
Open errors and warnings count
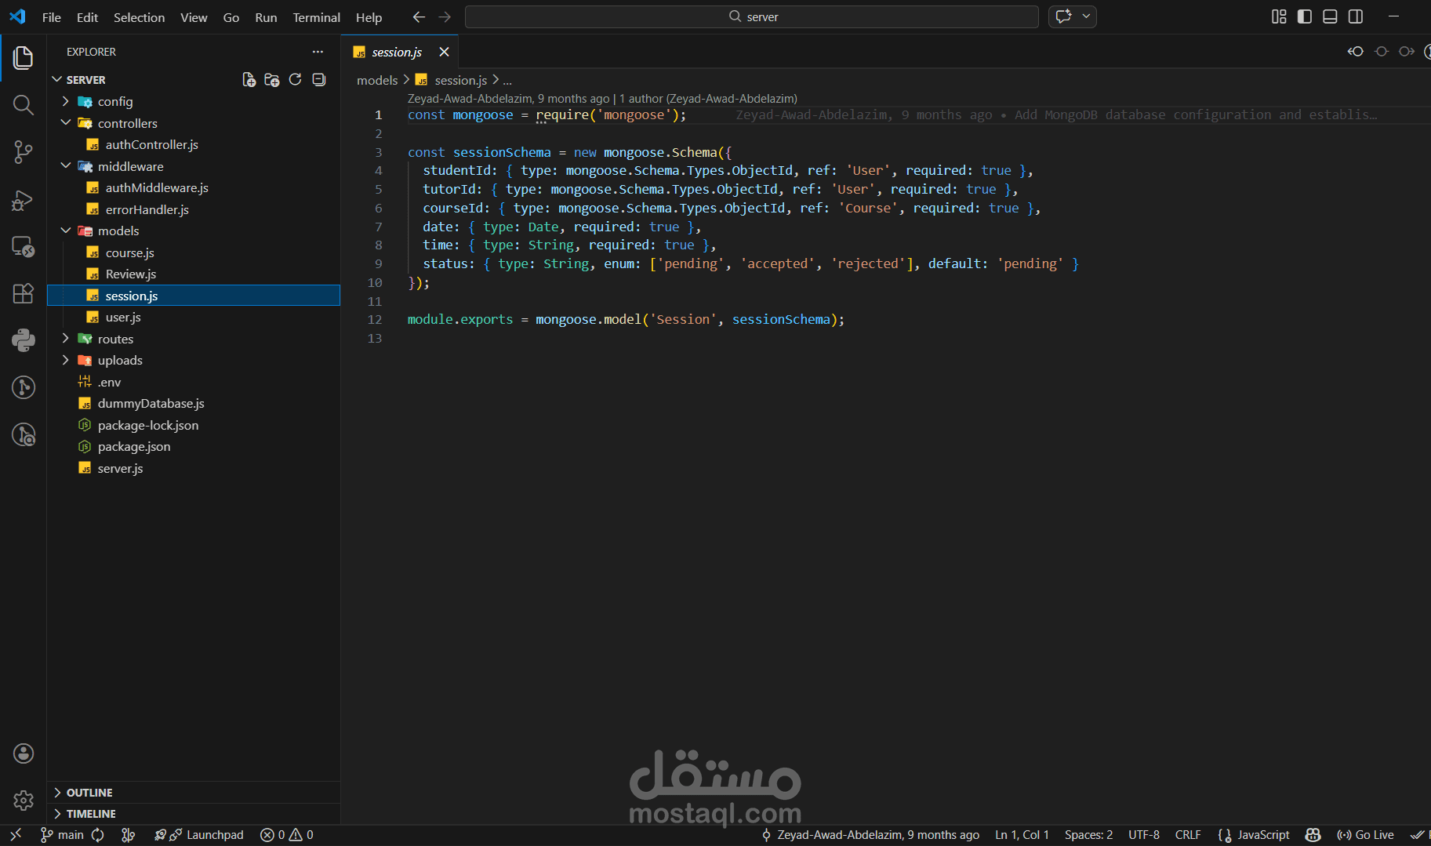pos(287,835)
